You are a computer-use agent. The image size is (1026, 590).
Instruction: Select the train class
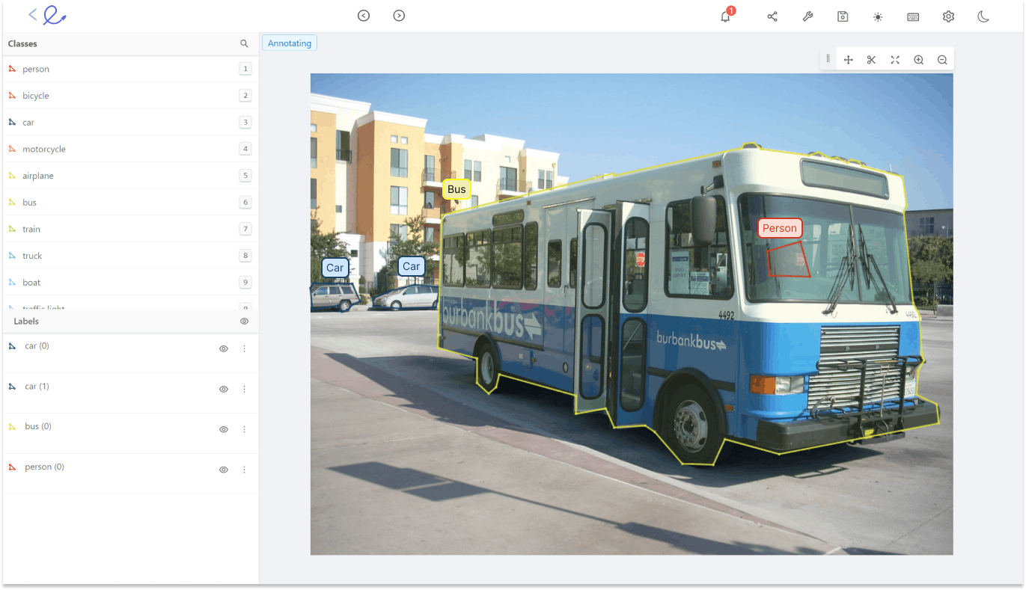pyautogui.click(x=131, y=229)
